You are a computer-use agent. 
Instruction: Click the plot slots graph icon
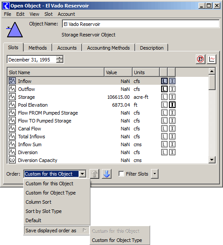coord(212,59)
